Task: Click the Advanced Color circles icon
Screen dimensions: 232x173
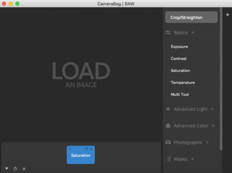Action: [168, 126]
